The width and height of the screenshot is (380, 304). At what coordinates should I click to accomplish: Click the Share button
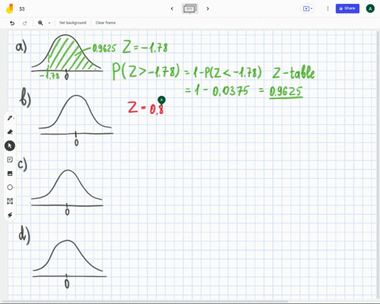pyautogui.click(x=348, y=9)
